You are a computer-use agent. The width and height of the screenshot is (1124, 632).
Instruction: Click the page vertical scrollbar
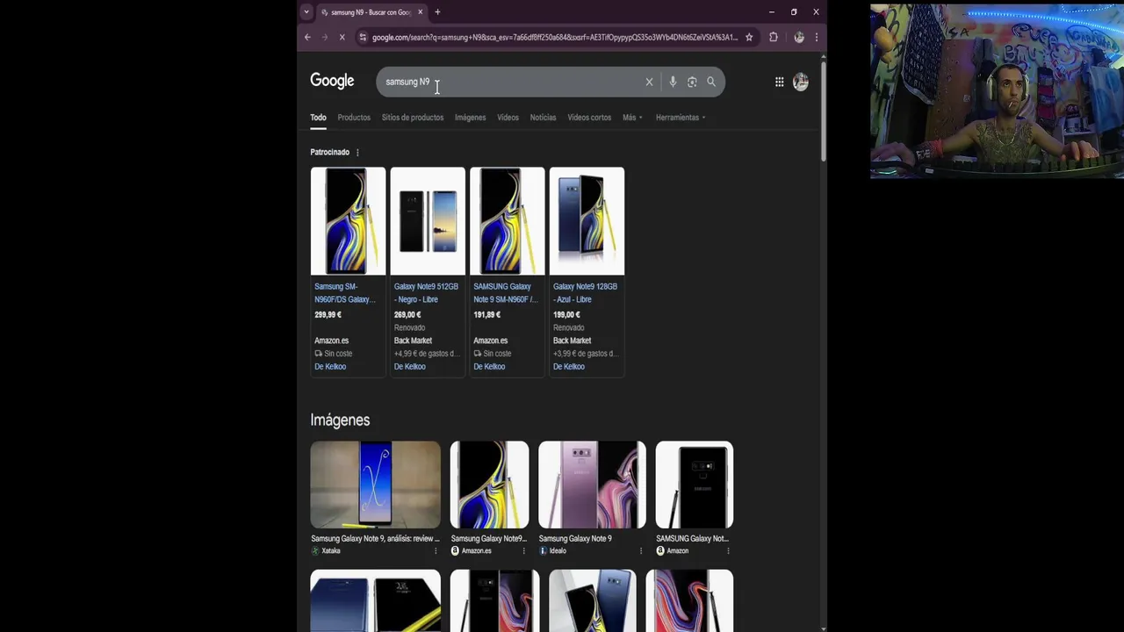click(x=823, y=110)
